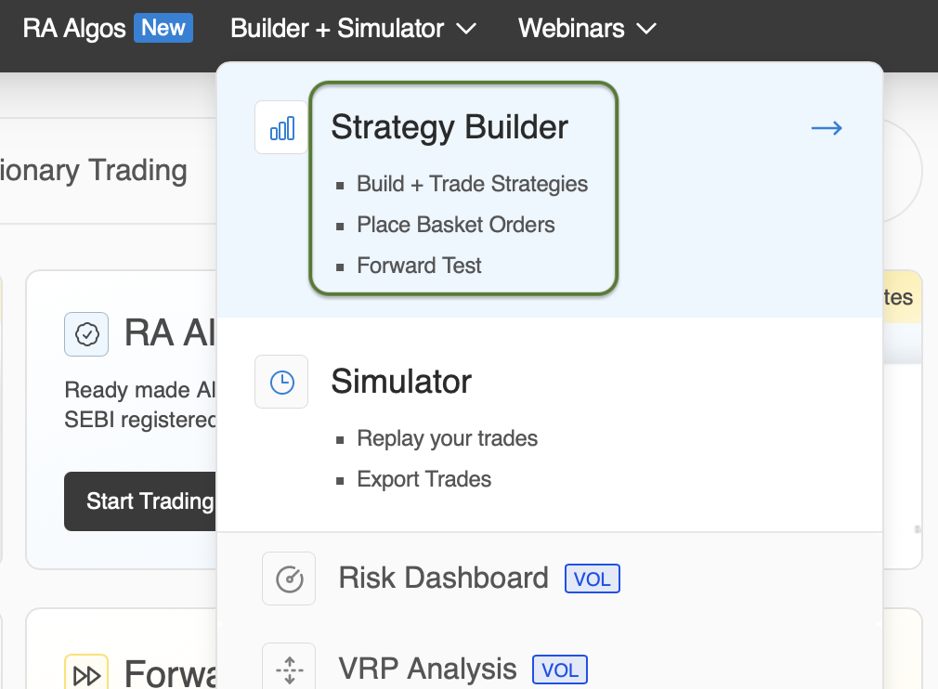This screenshot has width=938, height=689.
Task: Click the blue arrow beside Strategy Builder
Action: coord(827,128)
